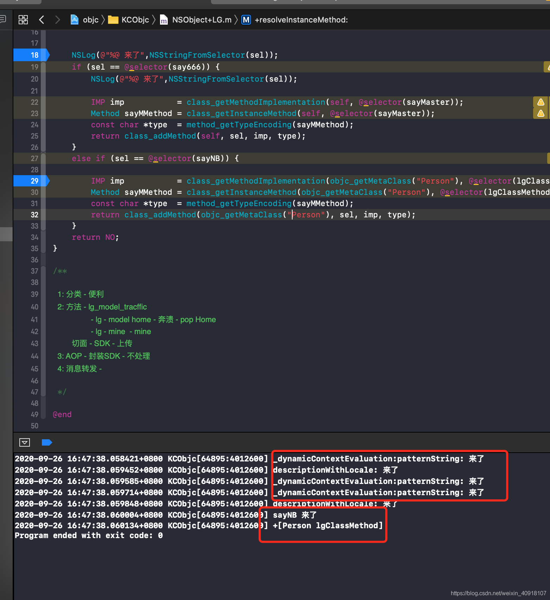Toggle breakpoint on line 29
The width and height of the screenshot is (550, 600).
click(31, 181)
